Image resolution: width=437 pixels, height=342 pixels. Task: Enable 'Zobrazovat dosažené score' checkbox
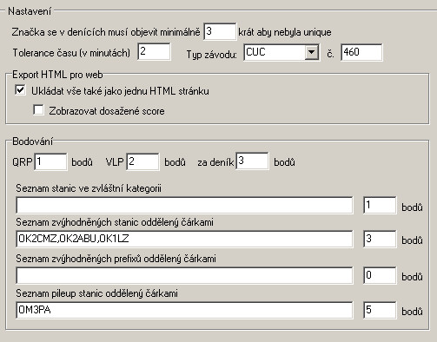click(x=38, y=110)
